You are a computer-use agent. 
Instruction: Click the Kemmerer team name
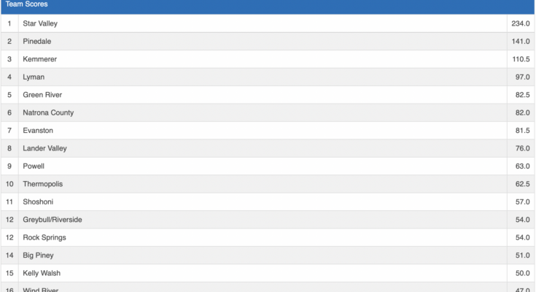pyautogui.click(x=39, y=59)
